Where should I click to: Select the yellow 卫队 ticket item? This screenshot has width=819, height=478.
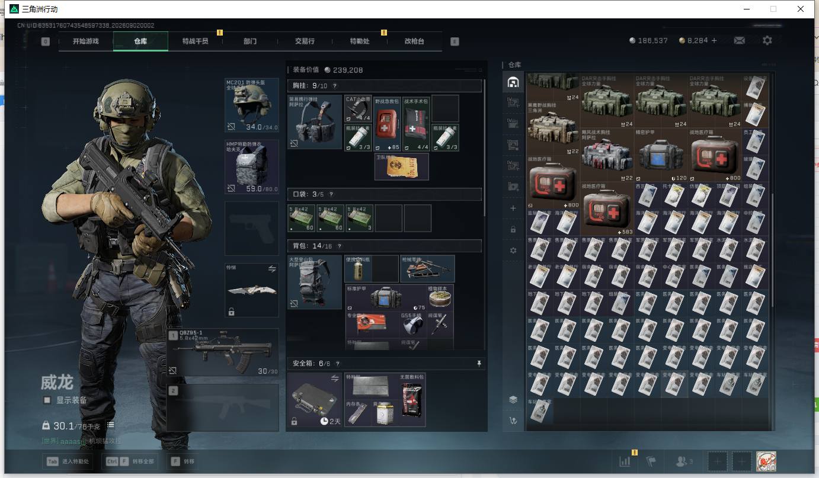[401, 166]
